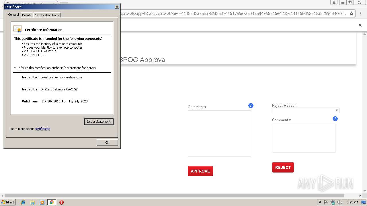The image size is (367, 206).
Task: Focus the Approve Comments text area
Action: [x=219, y=133]
